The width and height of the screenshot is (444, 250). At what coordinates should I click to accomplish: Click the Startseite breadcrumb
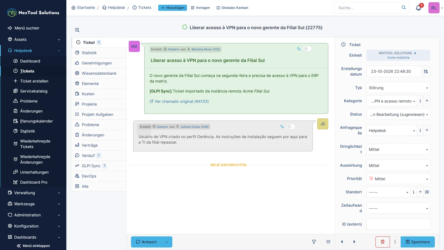tap(83, 8)
